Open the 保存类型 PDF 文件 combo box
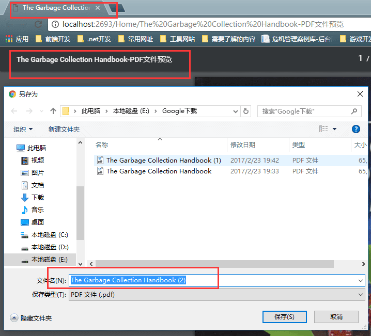 217,295
